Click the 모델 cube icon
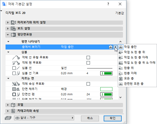The image size is (157, 124). [x=13, y=105]
